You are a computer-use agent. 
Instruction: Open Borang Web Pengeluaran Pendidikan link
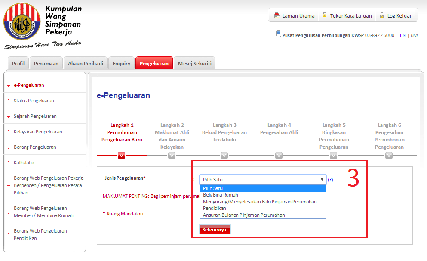click(40, 235)
